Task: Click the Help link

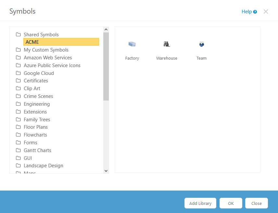Action: 247,12
